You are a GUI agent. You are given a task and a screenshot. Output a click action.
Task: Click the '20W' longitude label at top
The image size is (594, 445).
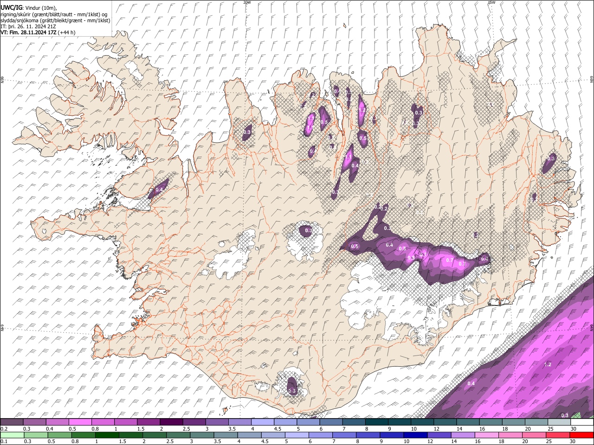point(247,2)
